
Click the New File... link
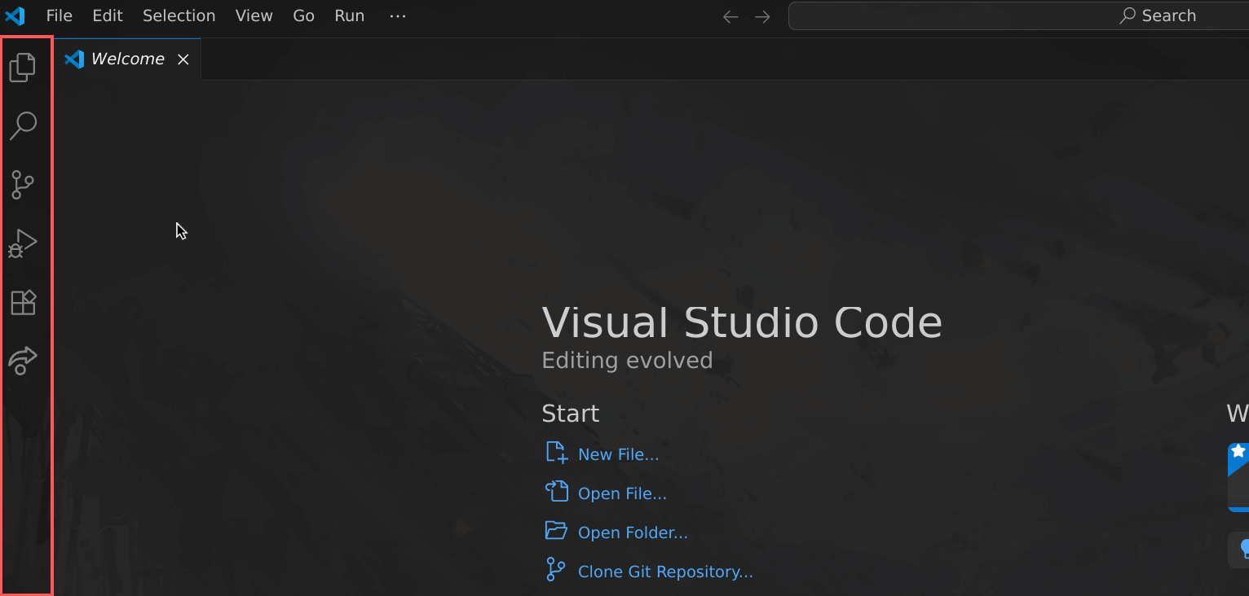coord(619,454)
